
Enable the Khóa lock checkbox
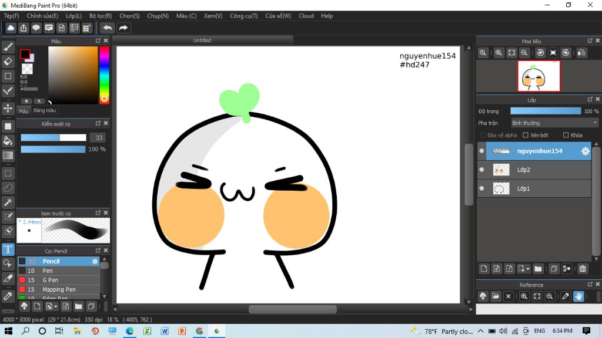[x=566, y=135]
